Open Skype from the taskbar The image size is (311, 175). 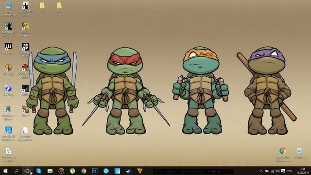pyautogui.click(x=39, y=171)
